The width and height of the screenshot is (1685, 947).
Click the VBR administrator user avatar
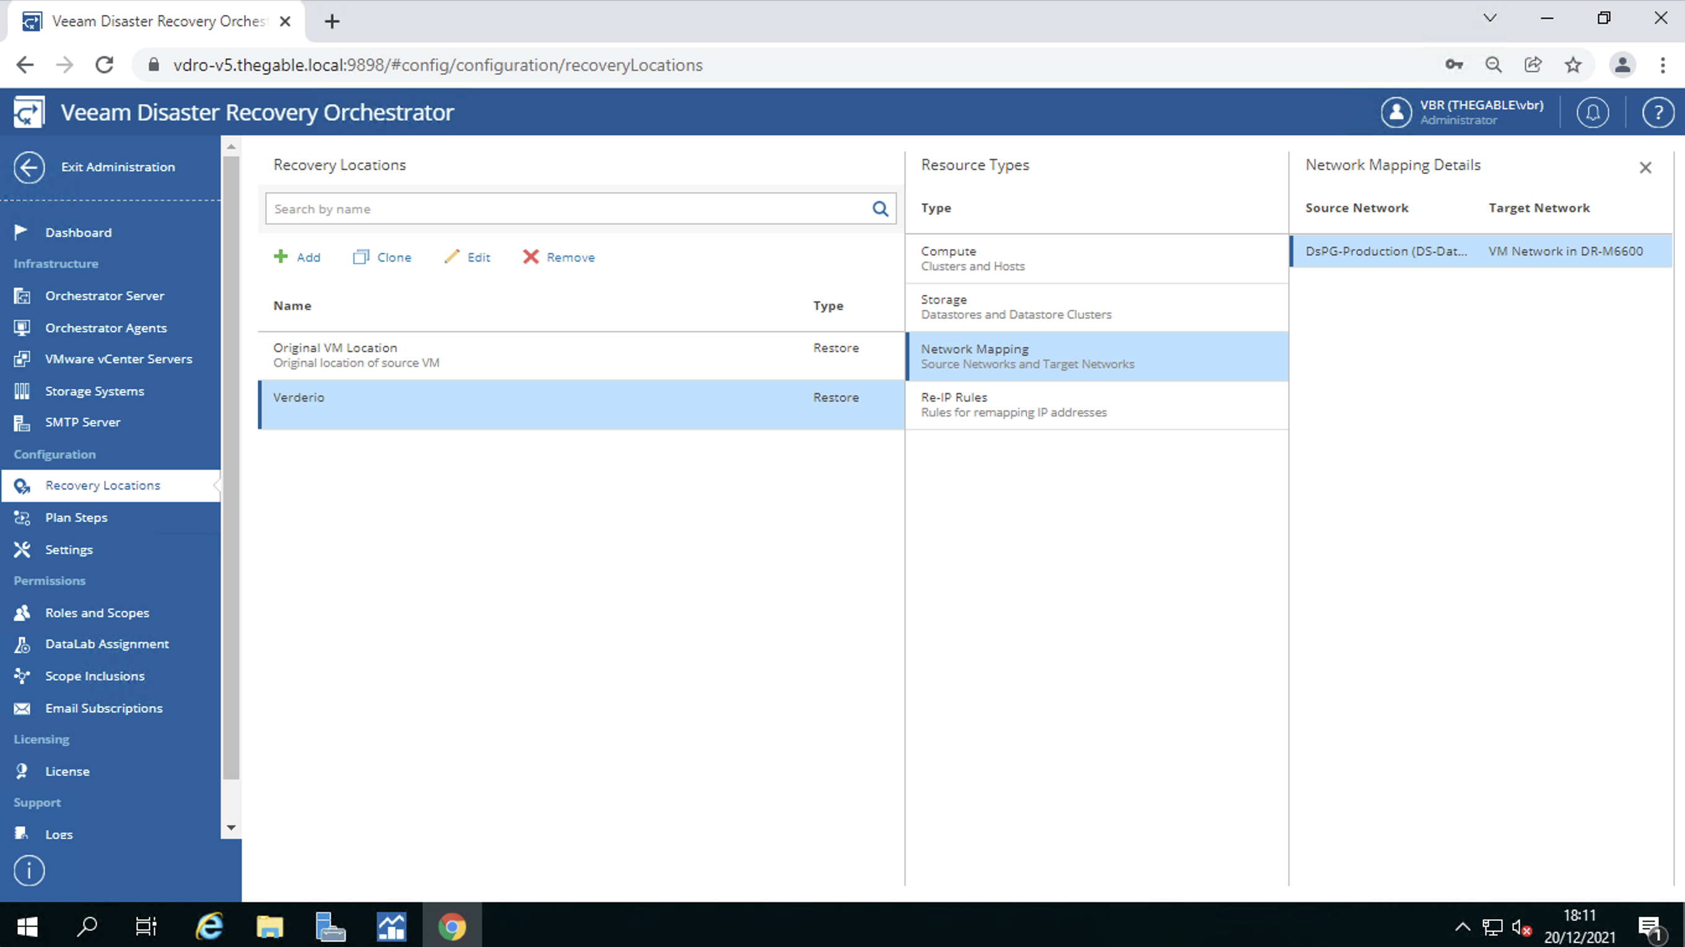pyautogui.click(x=1396, y=113)
